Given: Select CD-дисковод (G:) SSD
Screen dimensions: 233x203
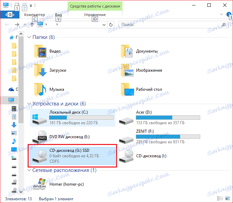Looking at the screenshot, I should [73, 156].
